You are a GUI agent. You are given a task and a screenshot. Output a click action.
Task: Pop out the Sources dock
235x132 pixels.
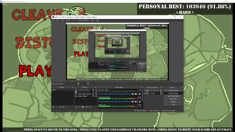(96, 87)
